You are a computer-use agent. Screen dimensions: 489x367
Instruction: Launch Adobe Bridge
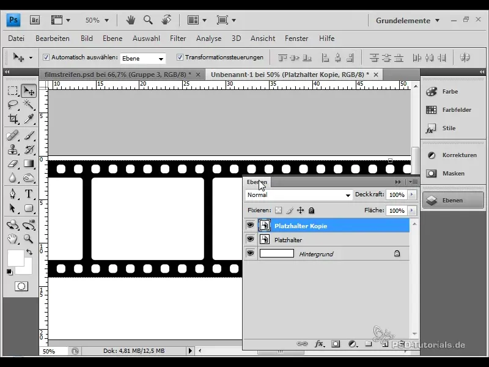click(x=35, y=20)
